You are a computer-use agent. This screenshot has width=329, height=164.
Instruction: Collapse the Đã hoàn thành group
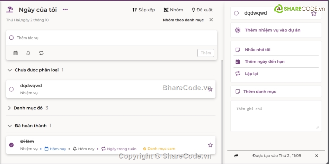point(9,126)
